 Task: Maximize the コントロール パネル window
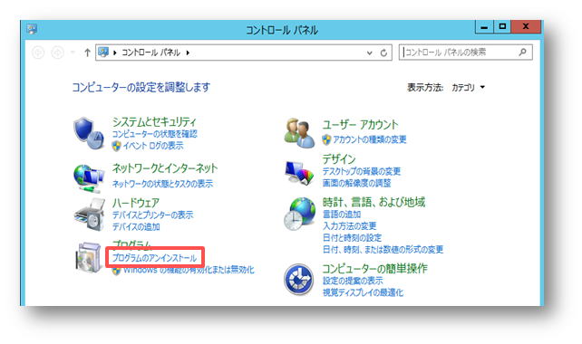tap(502, 27)
